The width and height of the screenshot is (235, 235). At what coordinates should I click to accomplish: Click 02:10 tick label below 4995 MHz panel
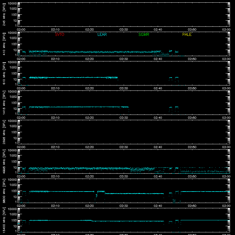point(55,177)
